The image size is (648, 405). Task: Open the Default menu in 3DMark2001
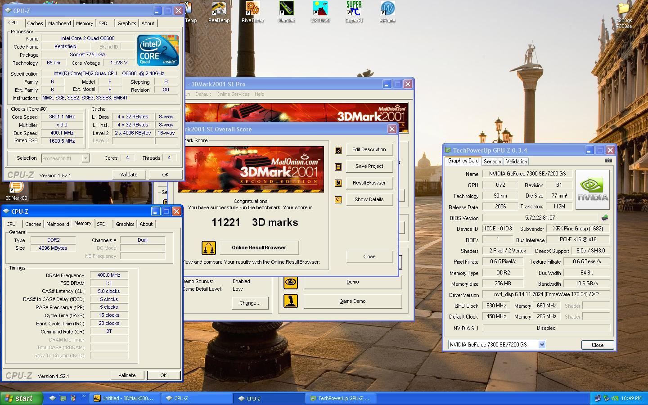203,94
